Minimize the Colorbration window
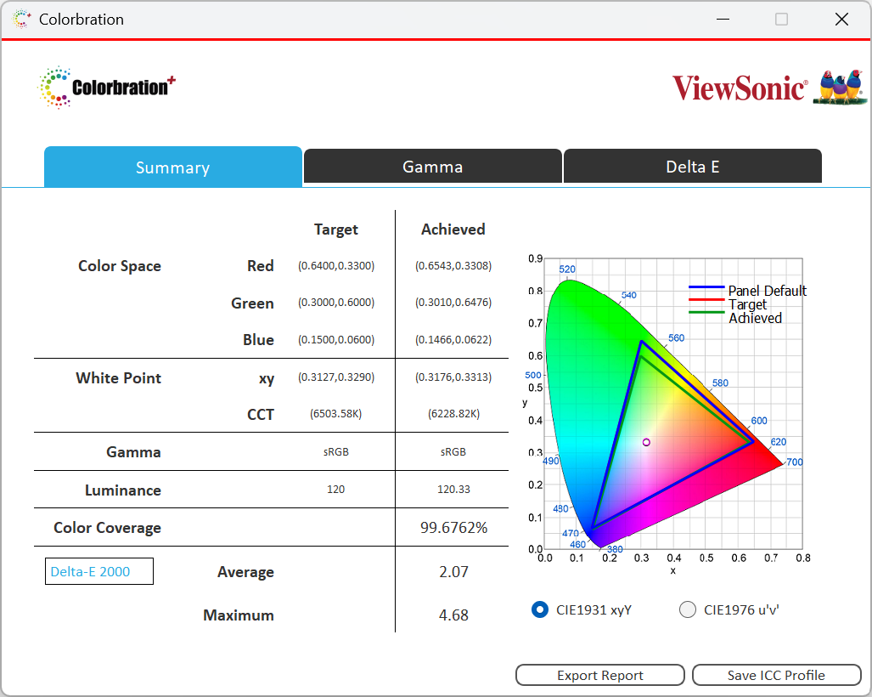Image resolution: width=872 pixels, height=697 pixels. pos(723,19)
